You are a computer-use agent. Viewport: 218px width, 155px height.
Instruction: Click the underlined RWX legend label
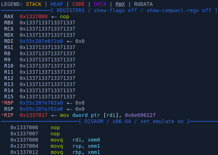(120, 4)
